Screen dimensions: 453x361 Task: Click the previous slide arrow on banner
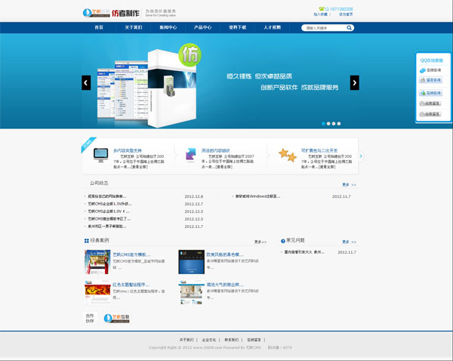coord(86,83)
